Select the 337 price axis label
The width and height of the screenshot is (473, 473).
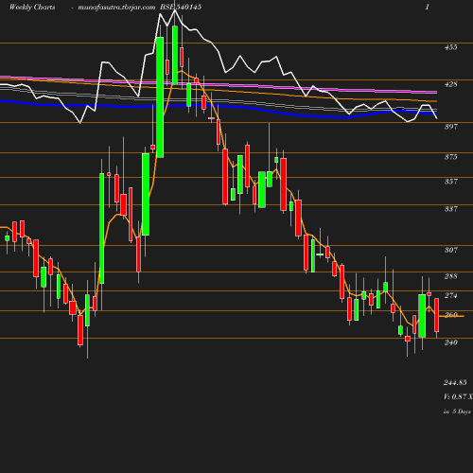tap(451, 209)
